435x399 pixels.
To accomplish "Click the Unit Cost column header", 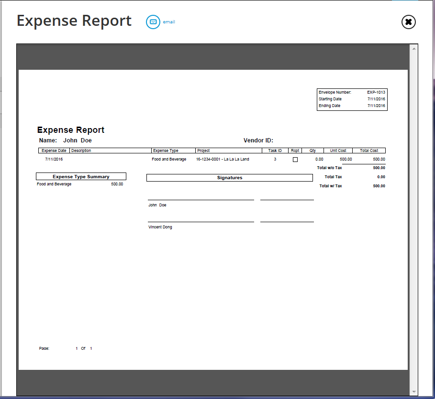I will [338, 151].
